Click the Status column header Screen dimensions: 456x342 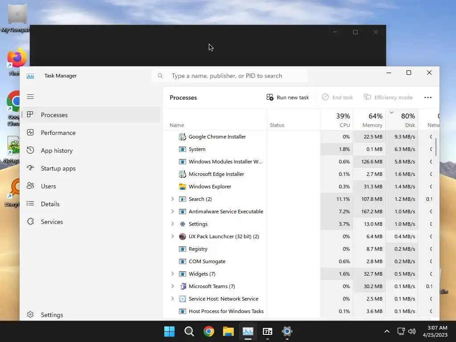pos(294,120)
